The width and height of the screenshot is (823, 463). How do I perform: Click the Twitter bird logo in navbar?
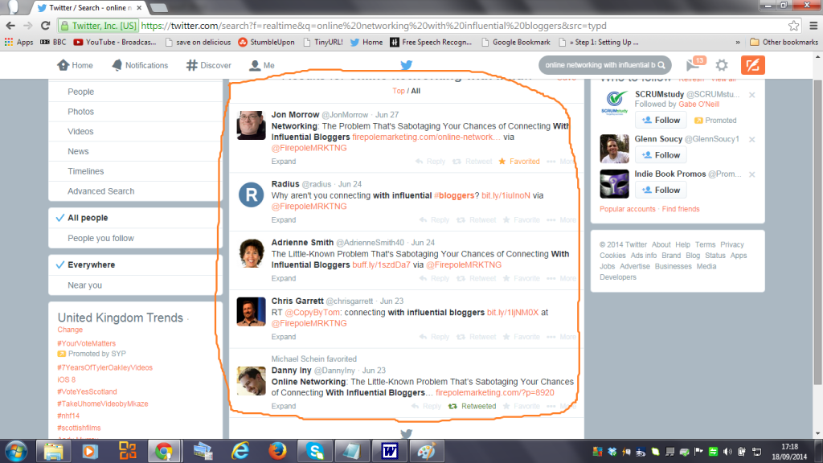tap(406, 65)
